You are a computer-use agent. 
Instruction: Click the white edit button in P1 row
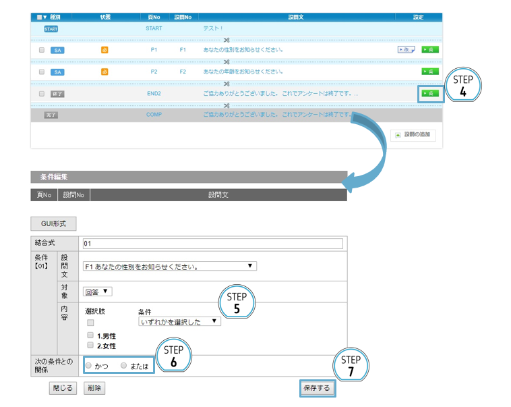click(x=407, y=49)
